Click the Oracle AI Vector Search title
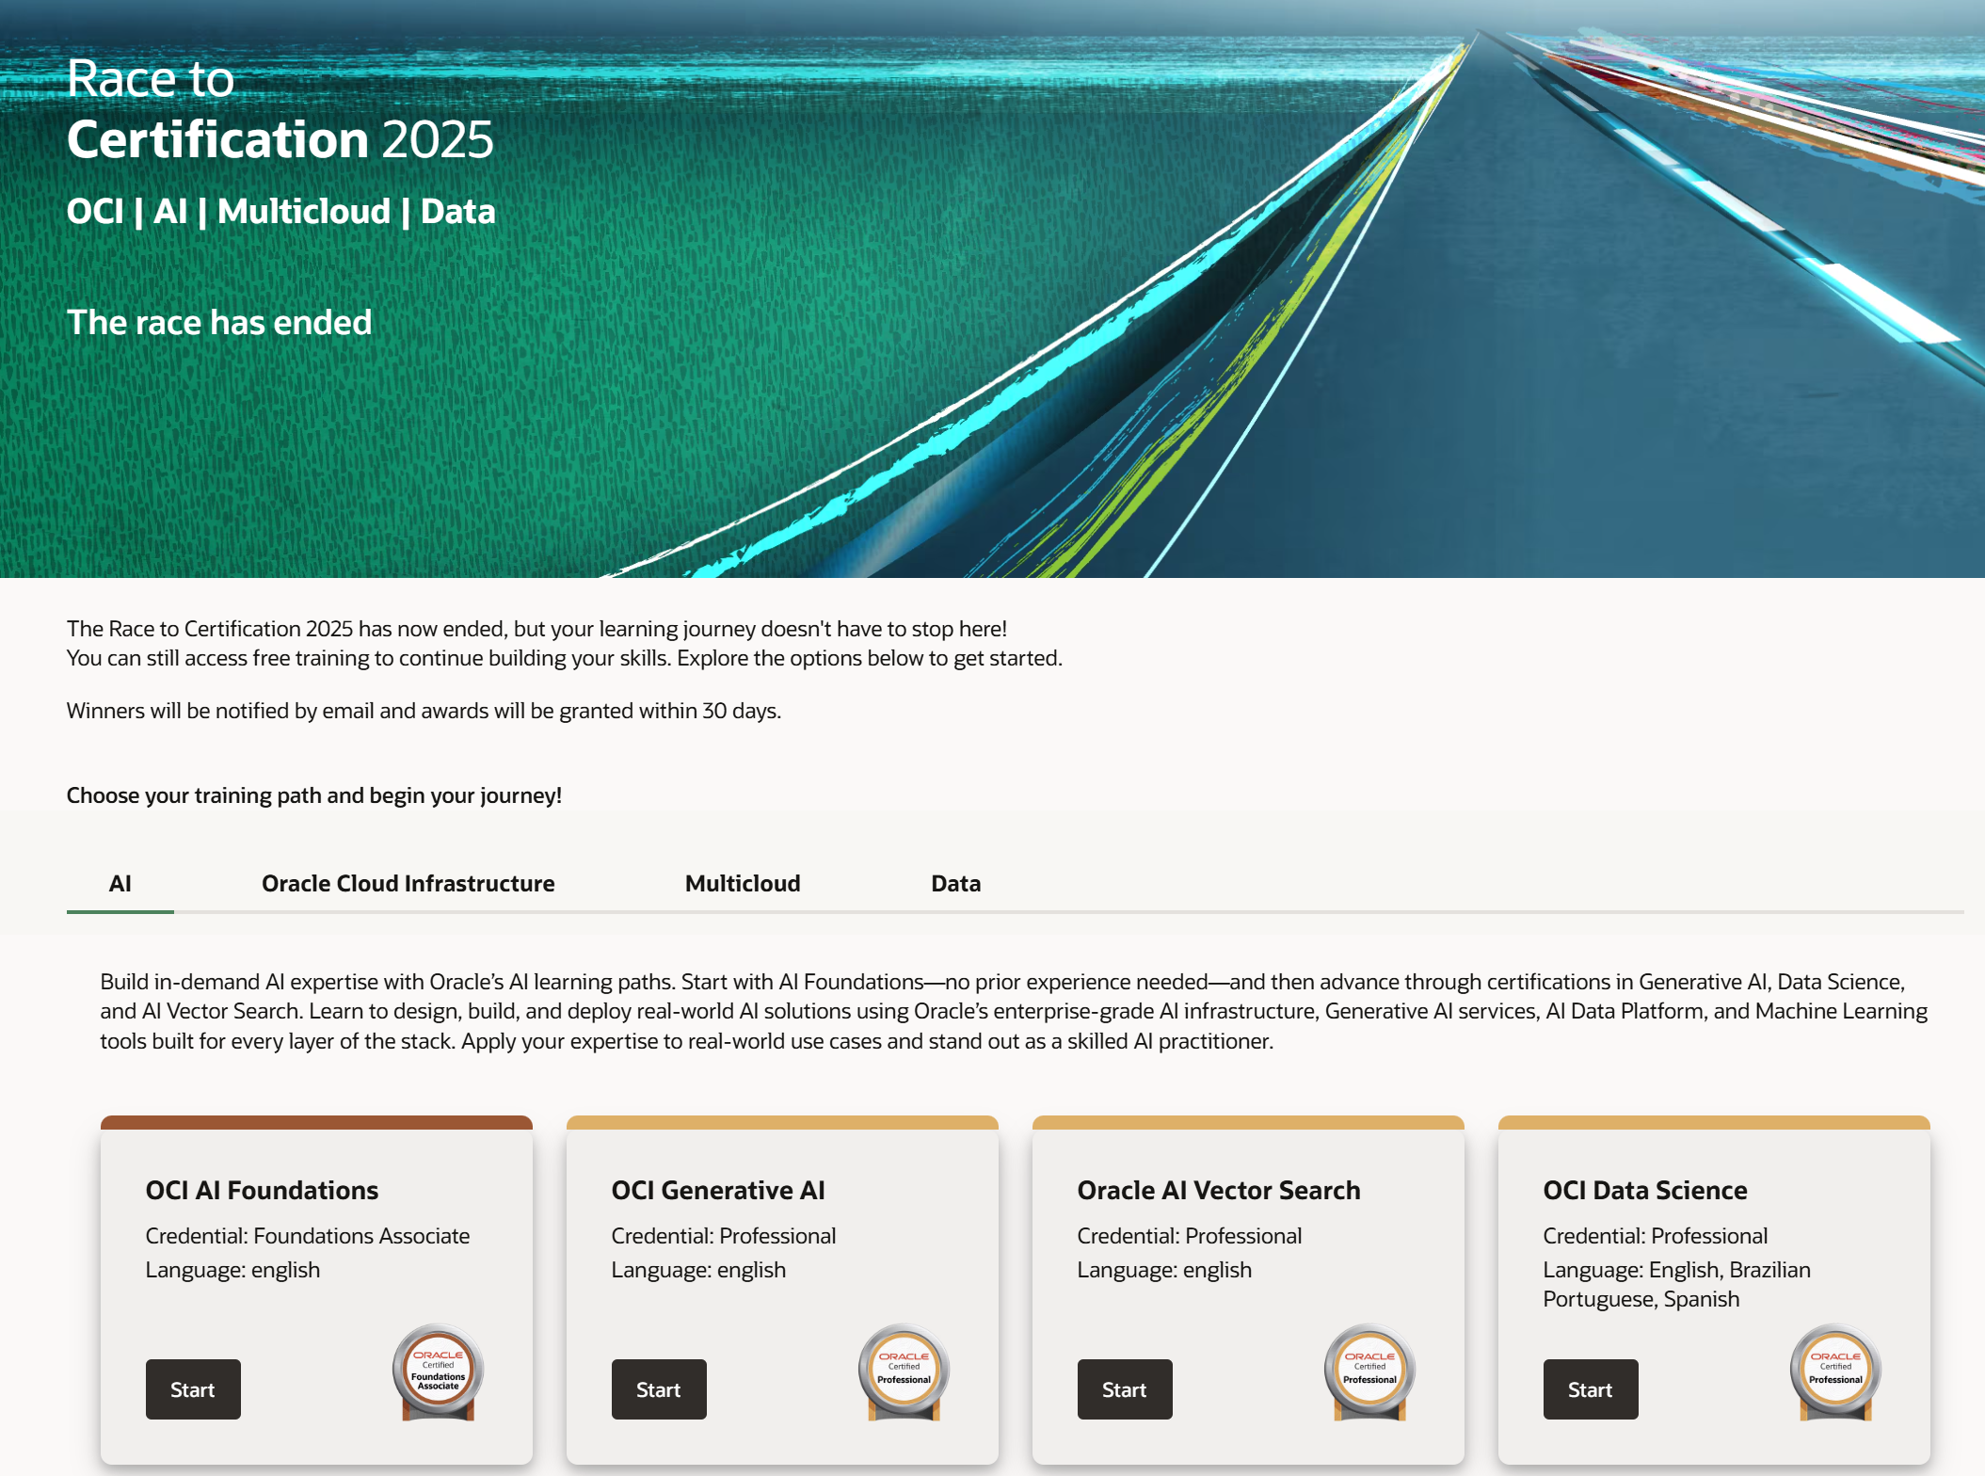1985x1476 pixels. (1218, 1190)
